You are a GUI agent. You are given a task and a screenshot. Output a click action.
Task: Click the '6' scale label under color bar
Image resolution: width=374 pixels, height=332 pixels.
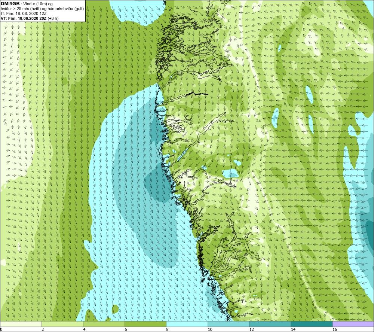126,329
